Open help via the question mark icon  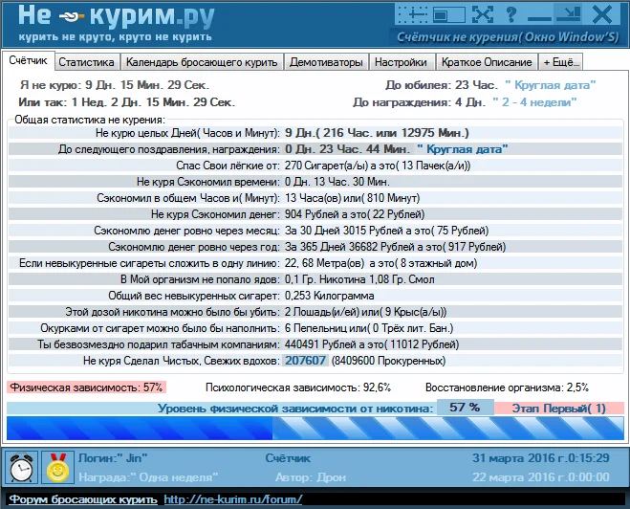click(x=511, y=14)
